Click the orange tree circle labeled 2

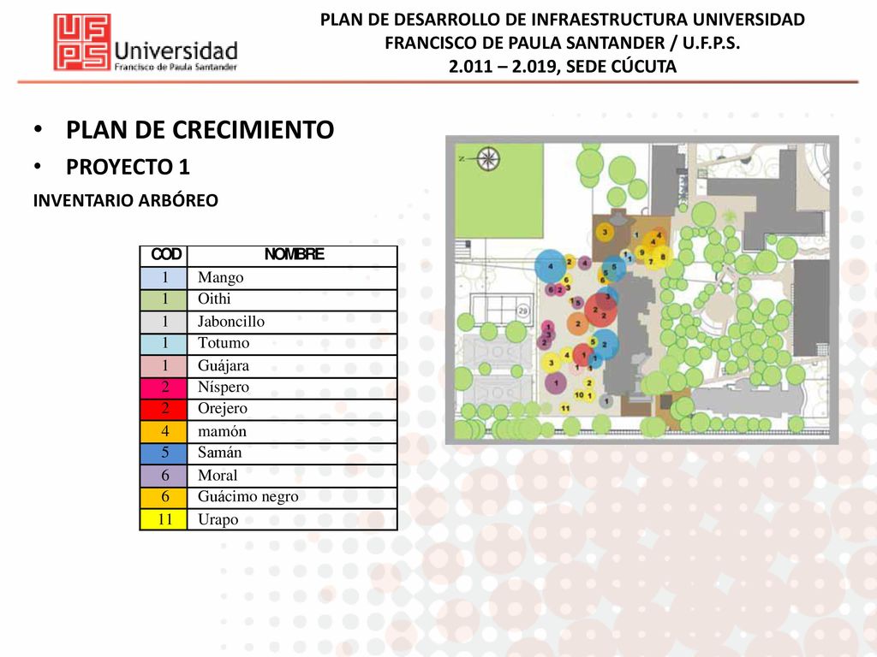point(578,323)
